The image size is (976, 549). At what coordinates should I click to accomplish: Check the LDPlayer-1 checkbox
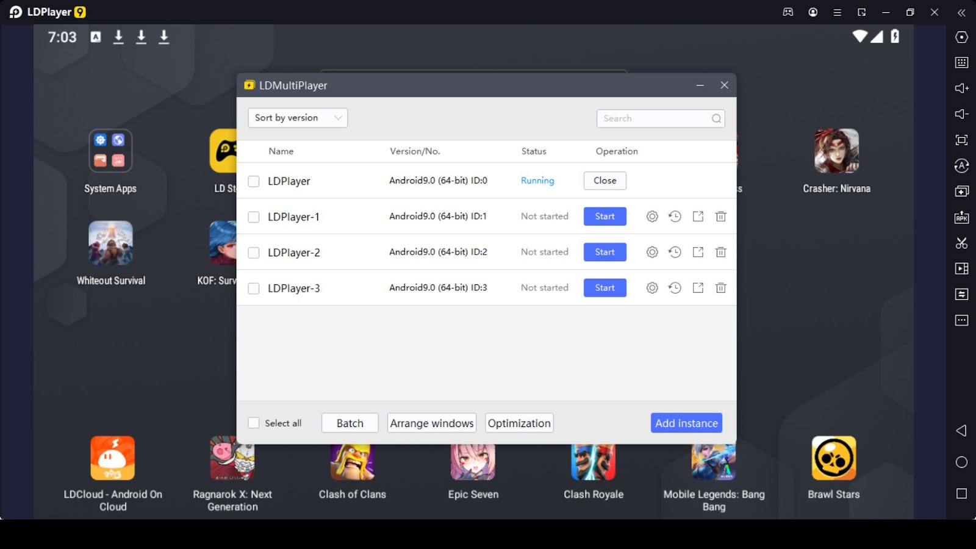(x=254, y=217)
